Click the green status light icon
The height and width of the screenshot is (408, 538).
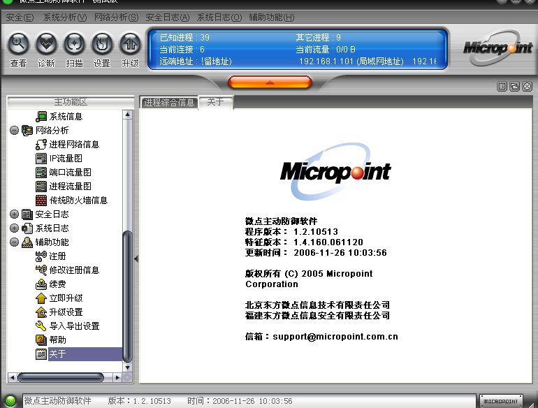pyautogui.click(x=10, y=401)
